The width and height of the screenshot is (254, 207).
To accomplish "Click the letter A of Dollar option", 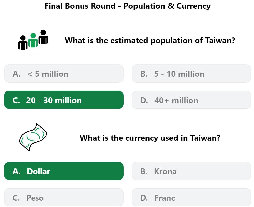I will [16, 171].
